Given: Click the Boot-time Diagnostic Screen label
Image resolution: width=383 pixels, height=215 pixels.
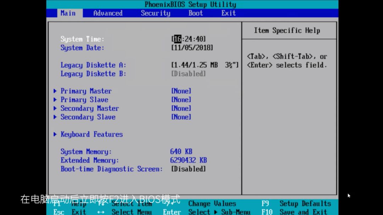Looking at the screenshot, I should tap(112, 169).
